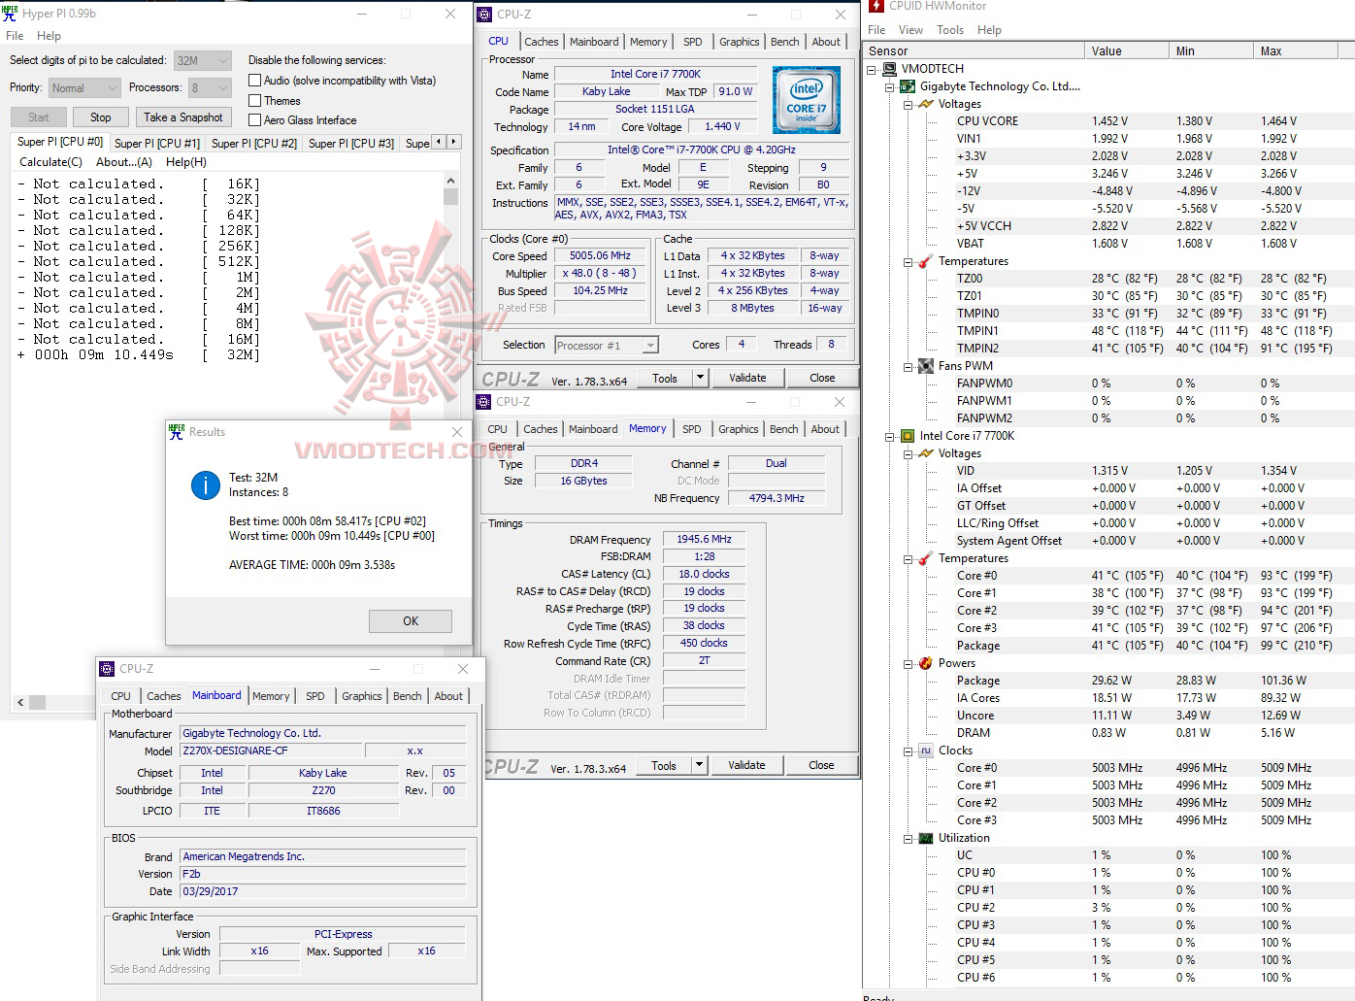Open Validate in CPU-Z Memory window
This screenshot has height=1001, width=1355.
point(746,765)
